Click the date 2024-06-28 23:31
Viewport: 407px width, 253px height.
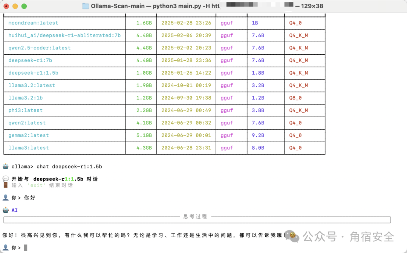[186, 147]
